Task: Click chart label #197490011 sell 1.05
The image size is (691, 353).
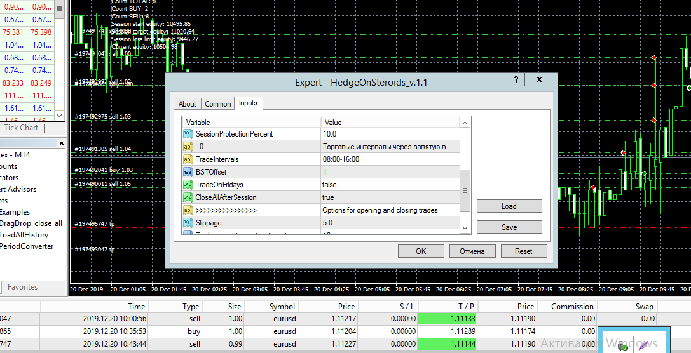Action: pos(103,183)
